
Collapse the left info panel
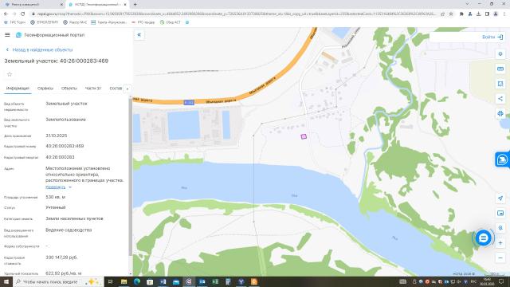point(139,35)
